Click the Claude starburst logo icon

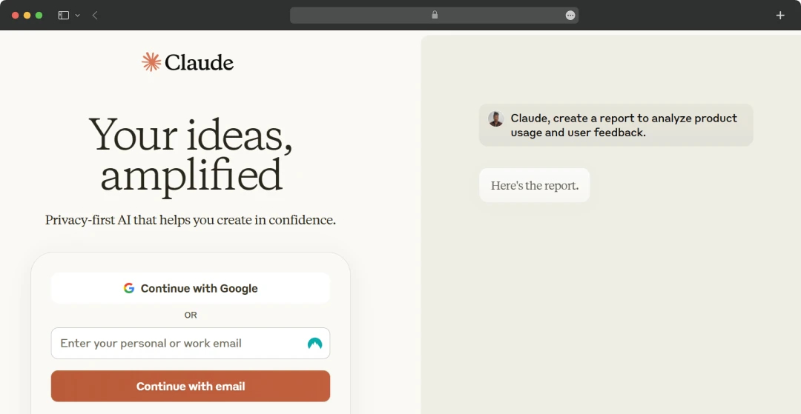pyautogui.click(x=151, y=61)
